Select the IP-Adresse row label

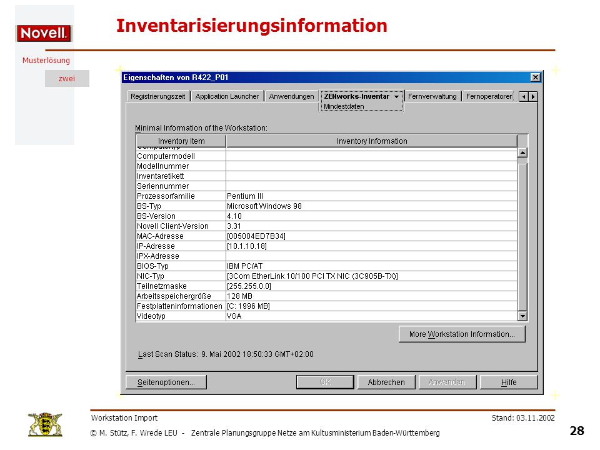tap(156, 246)
